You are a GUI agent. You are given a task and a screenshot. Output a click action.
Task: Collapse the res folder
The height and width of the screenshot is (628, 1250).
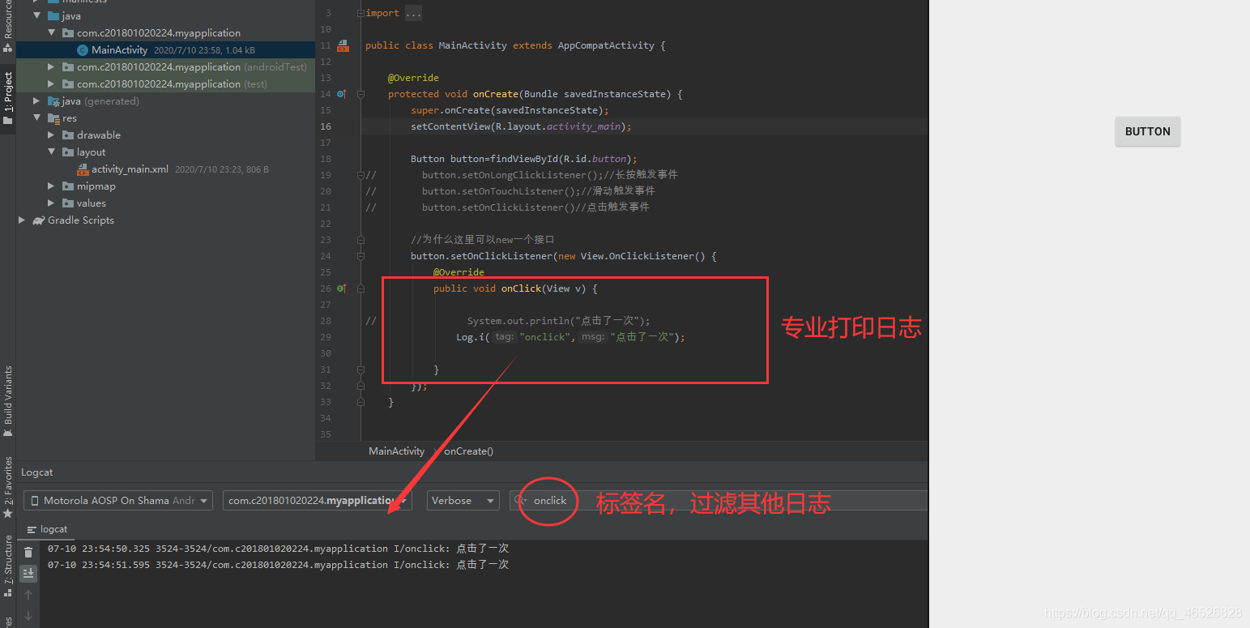click(x=37, y=118)
